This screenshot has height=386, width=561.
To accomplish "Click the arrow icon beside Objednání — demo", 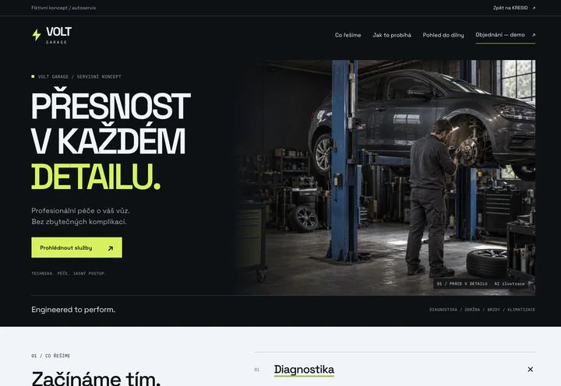I will click(534, 35).
